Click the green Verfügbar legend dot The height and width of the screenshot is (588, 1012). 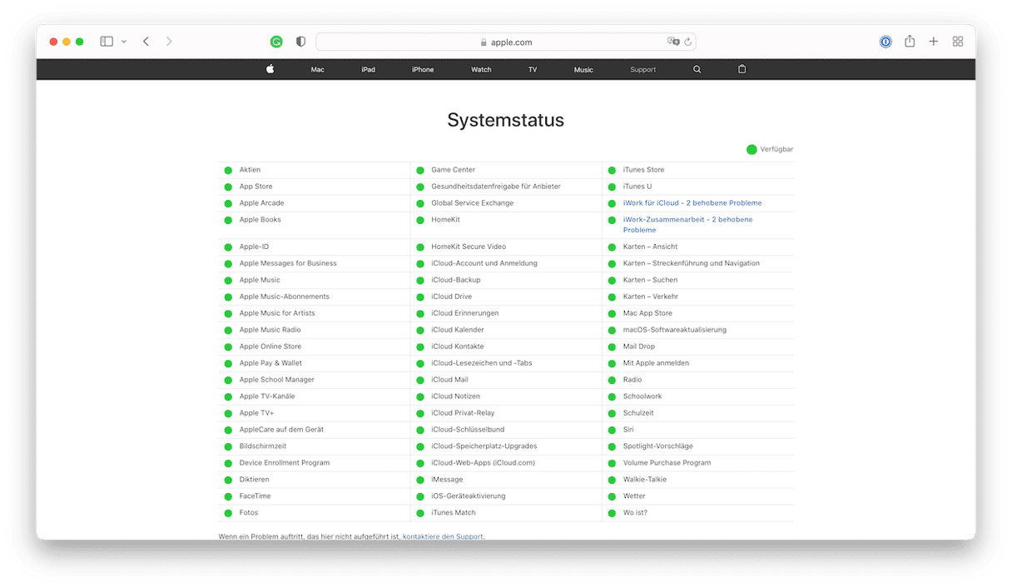(x=752, y=149)
